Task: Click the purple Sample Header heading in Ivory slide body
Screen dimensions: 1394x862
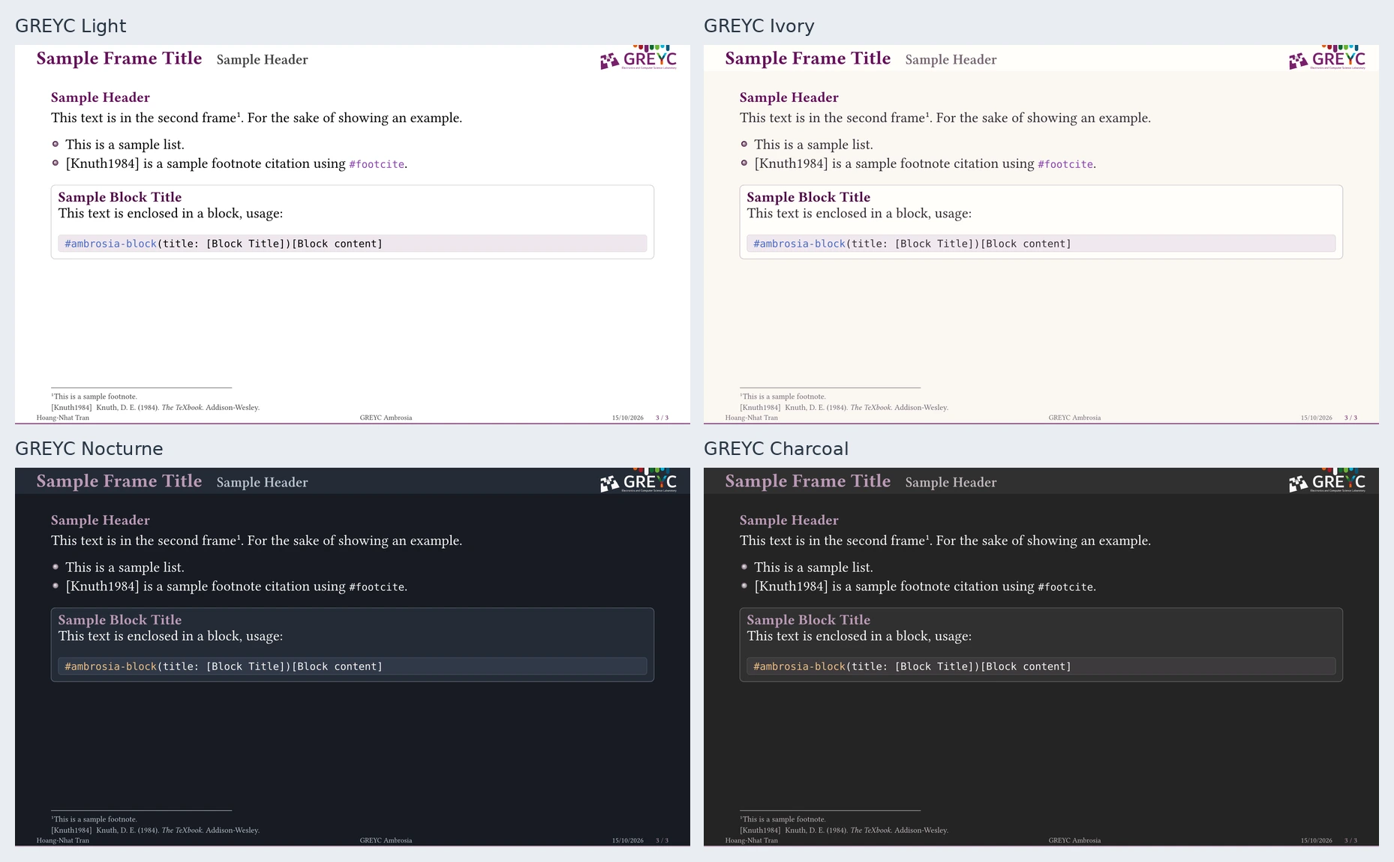Action: 789,97
